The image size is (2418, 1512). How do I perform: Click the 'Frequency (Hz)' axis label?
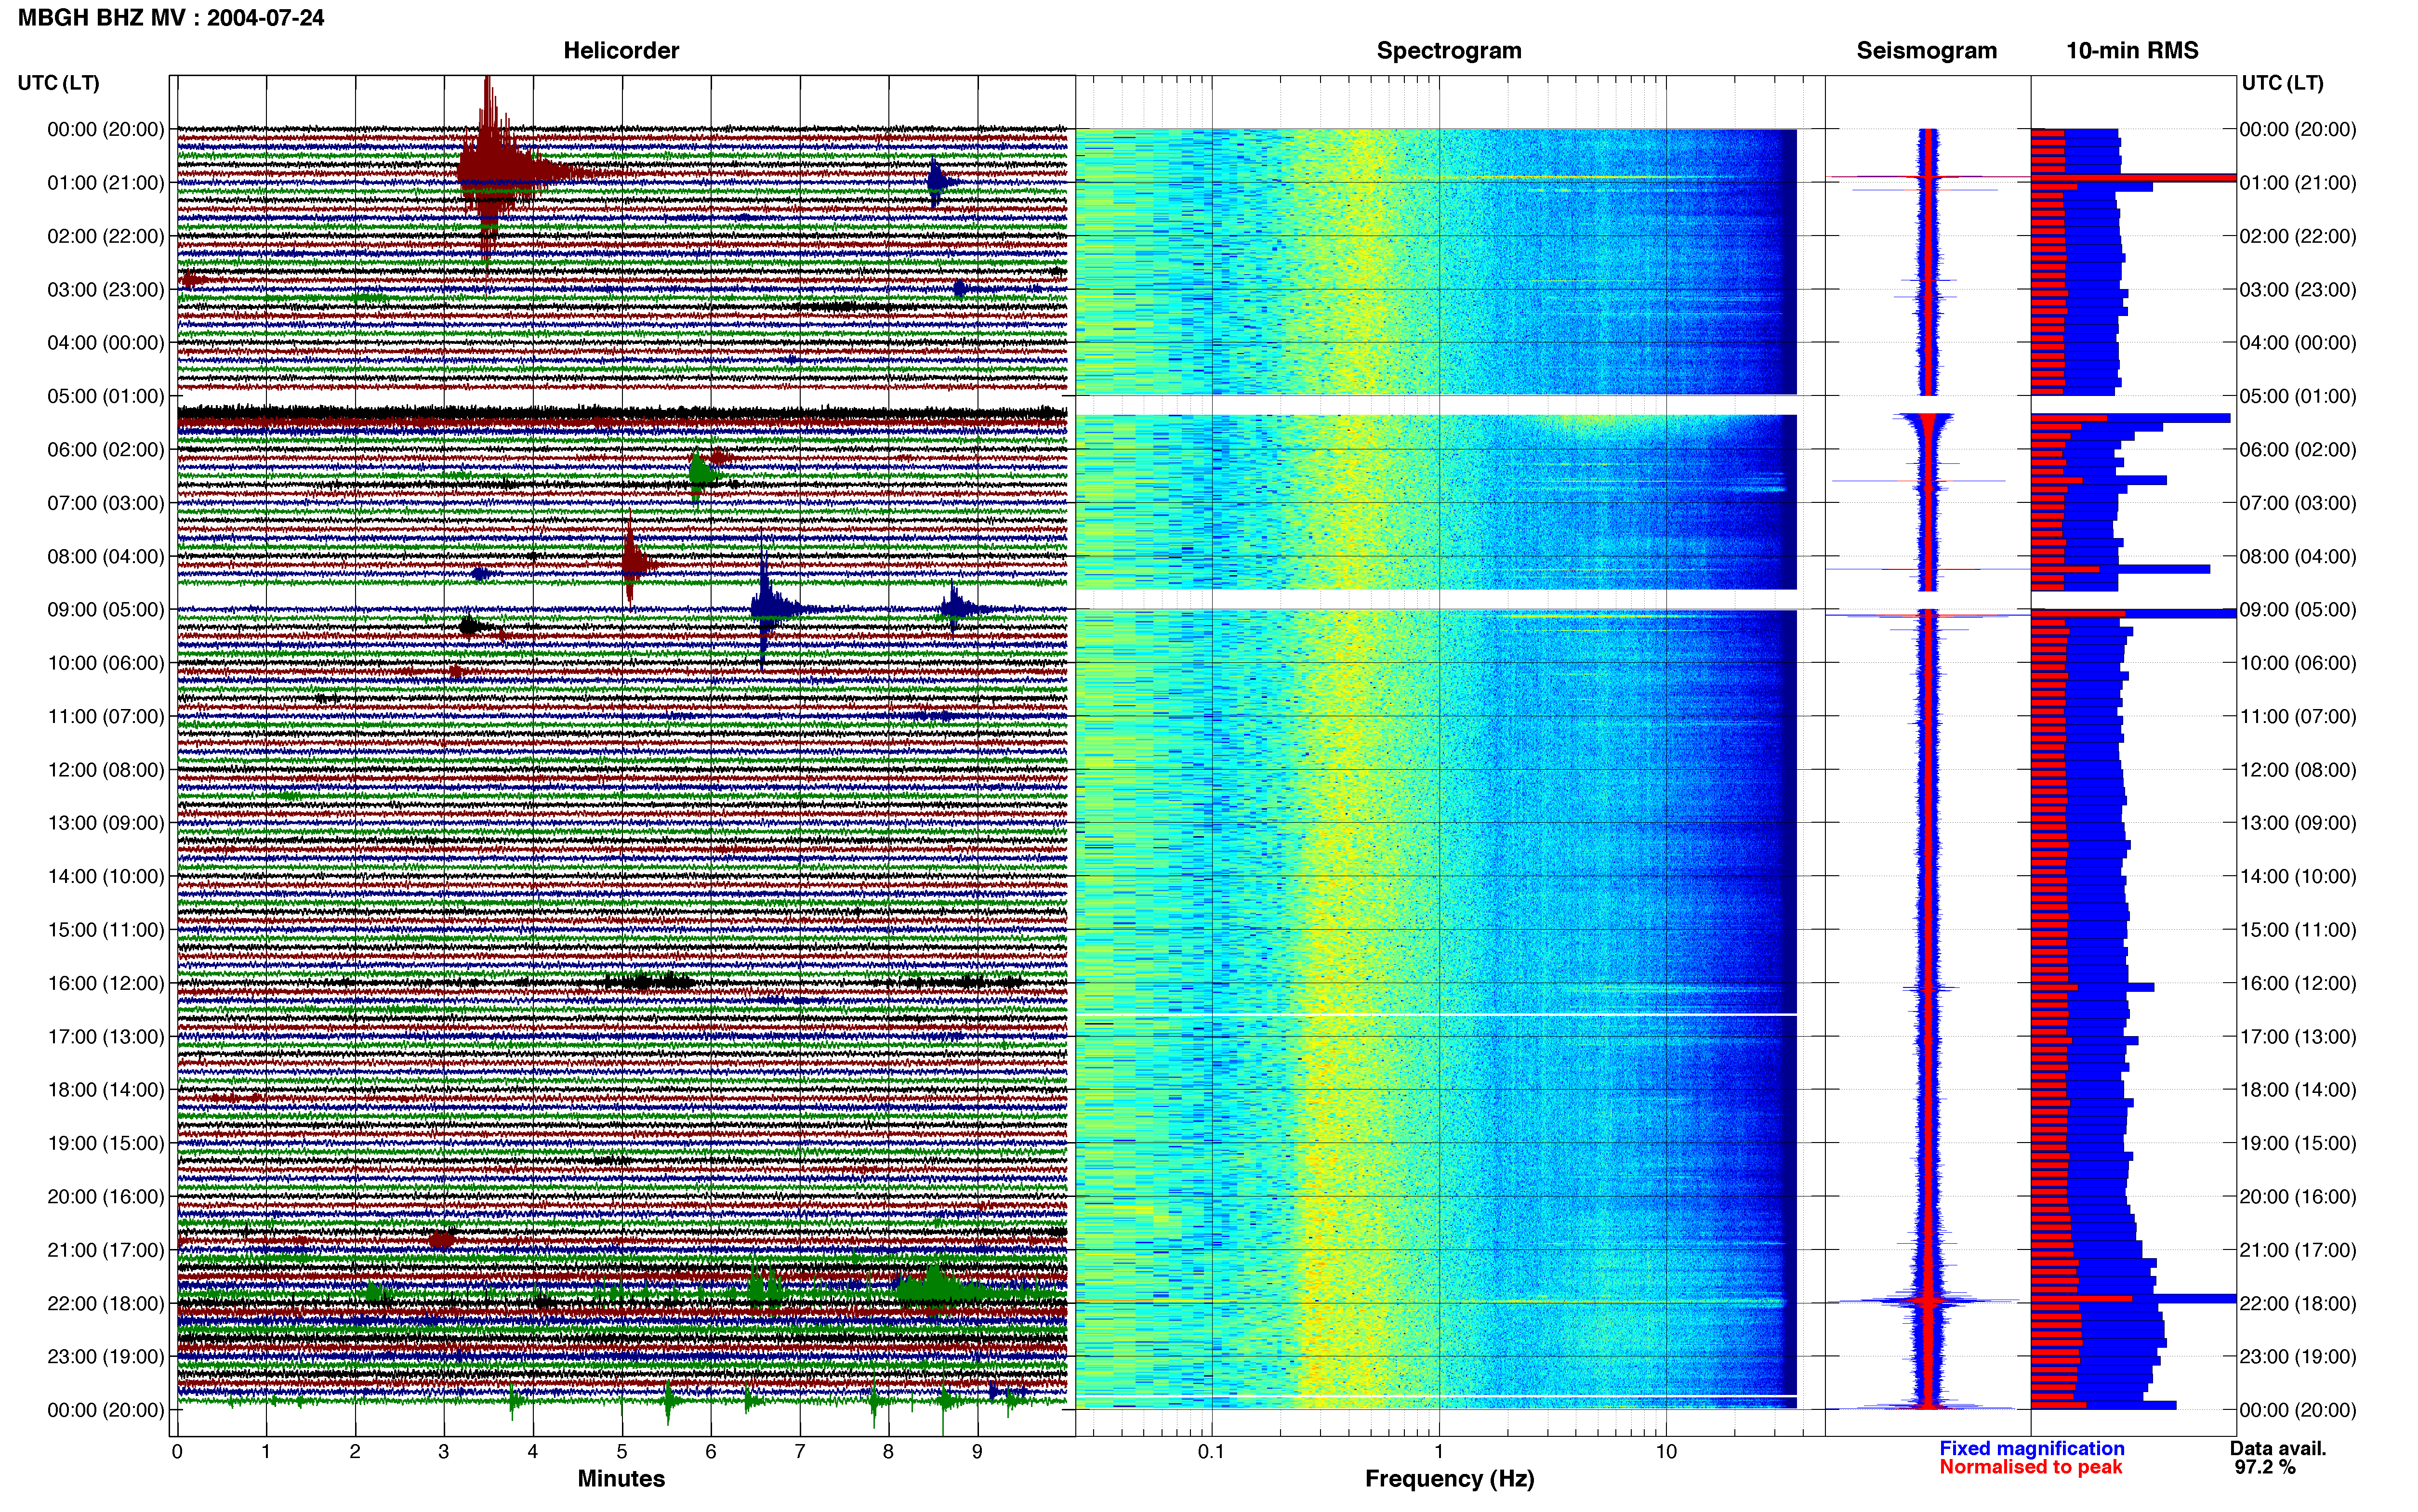[x=1449, y=1479]
